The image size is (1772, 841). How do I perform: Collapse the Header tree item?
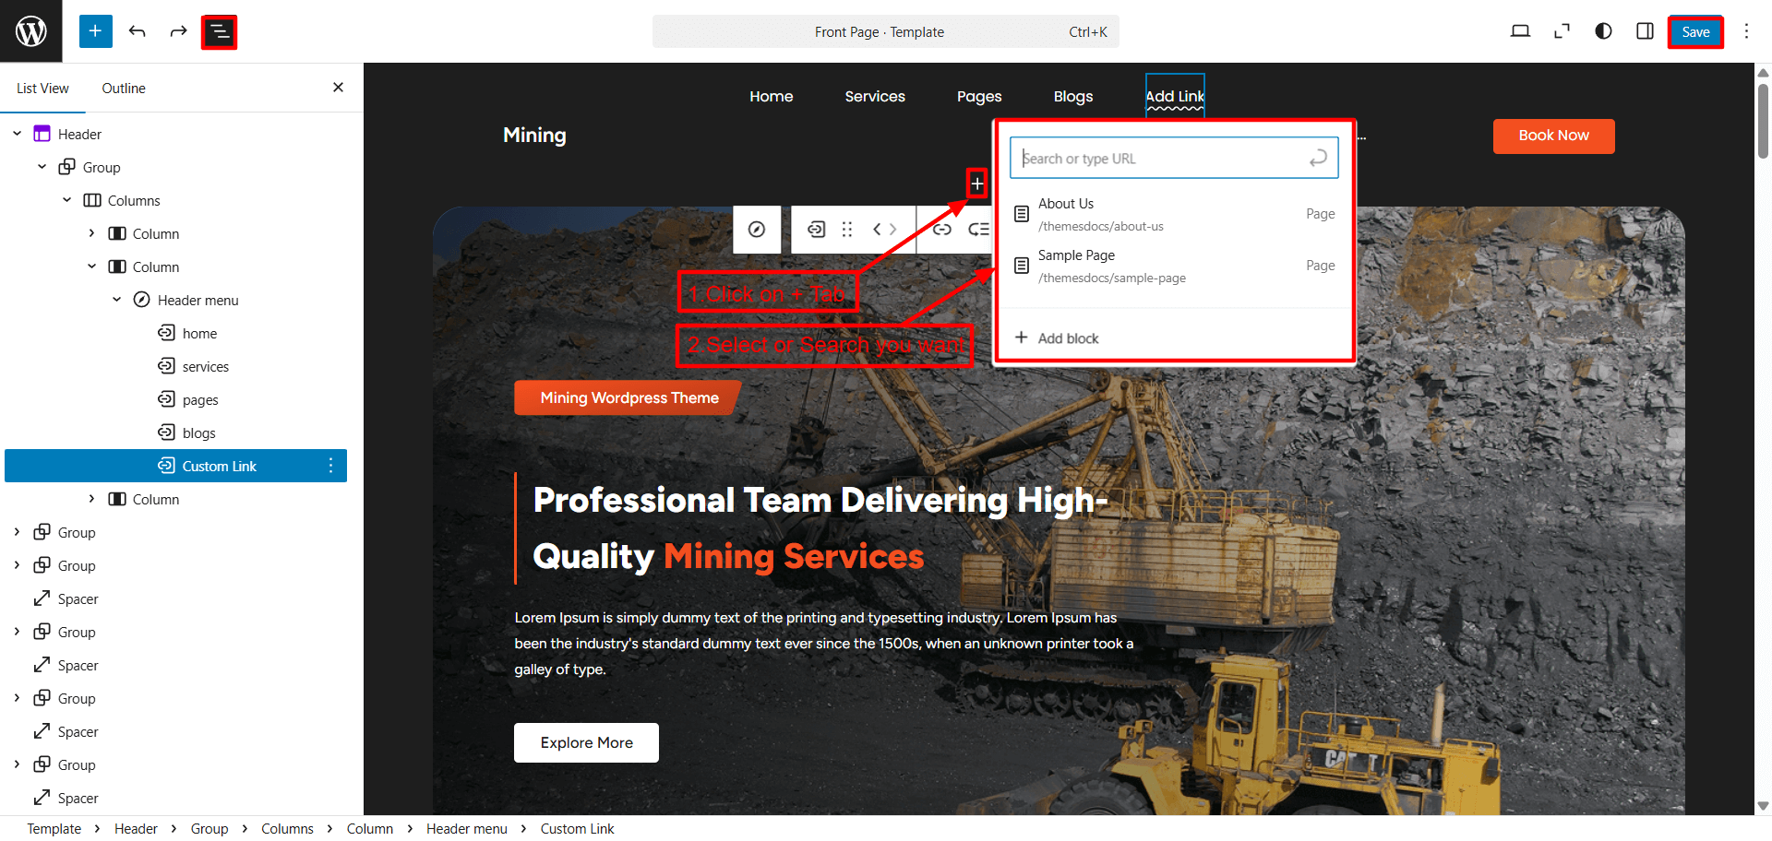click(x=18, y=134)
